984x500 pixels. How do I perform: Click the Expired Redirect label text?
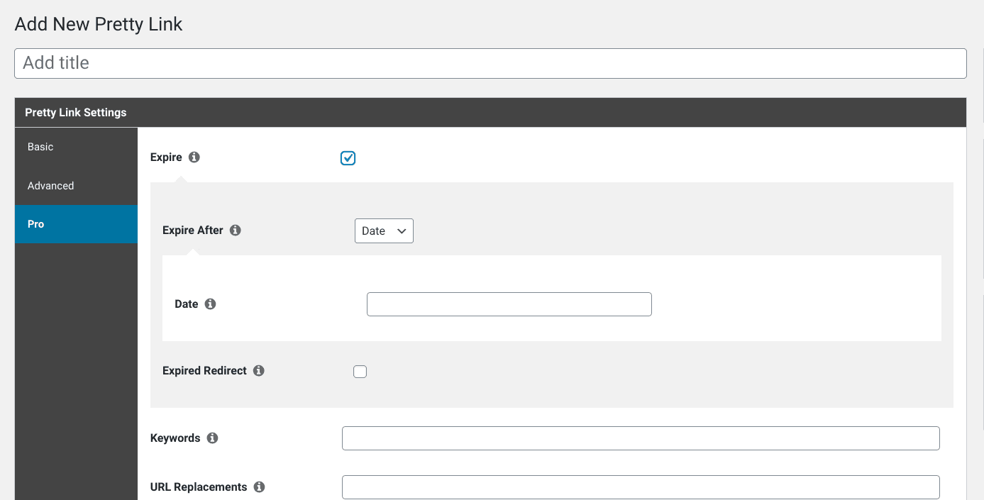point(204,371)
